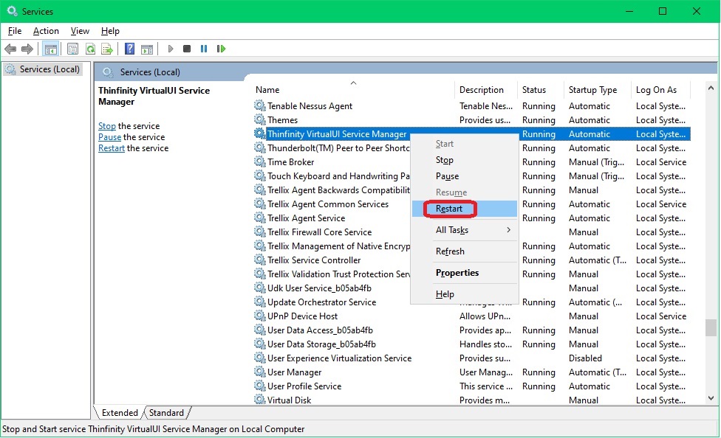Click the scrollbar down arrow in the services list

[x=711, y=398]
